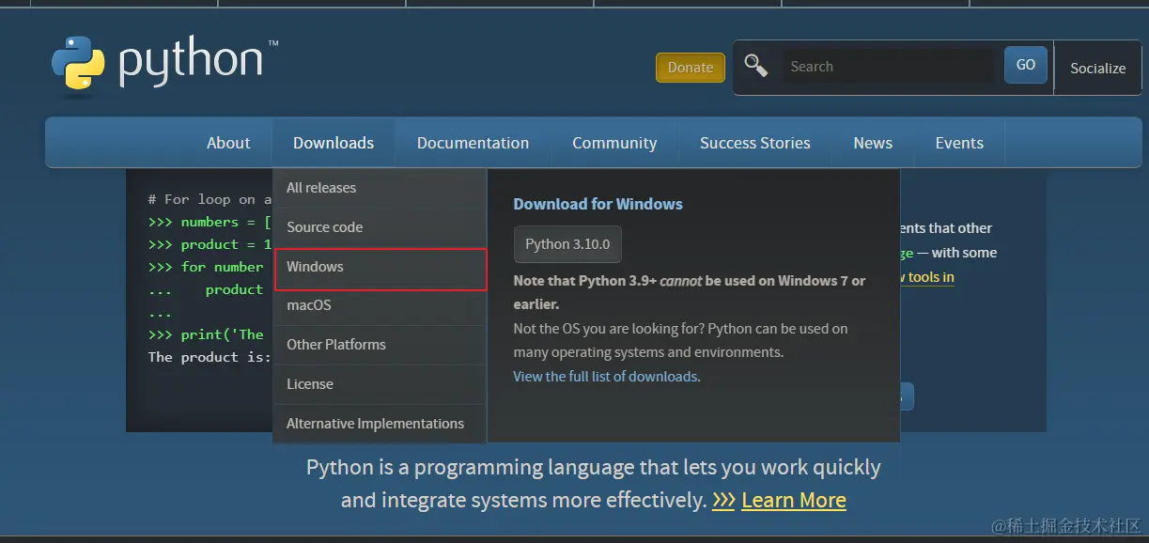1149x543 pixels.
Task: Open the Socialize menu
Action: (x=1097, y=68)
